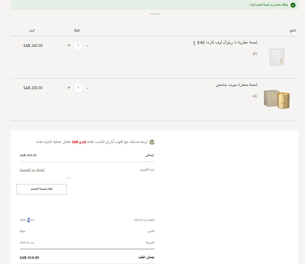The height and width of the screenshot is (264, 305).
Task: Click the 'الإجمالي' subtotal label
Action: (150, 155)
